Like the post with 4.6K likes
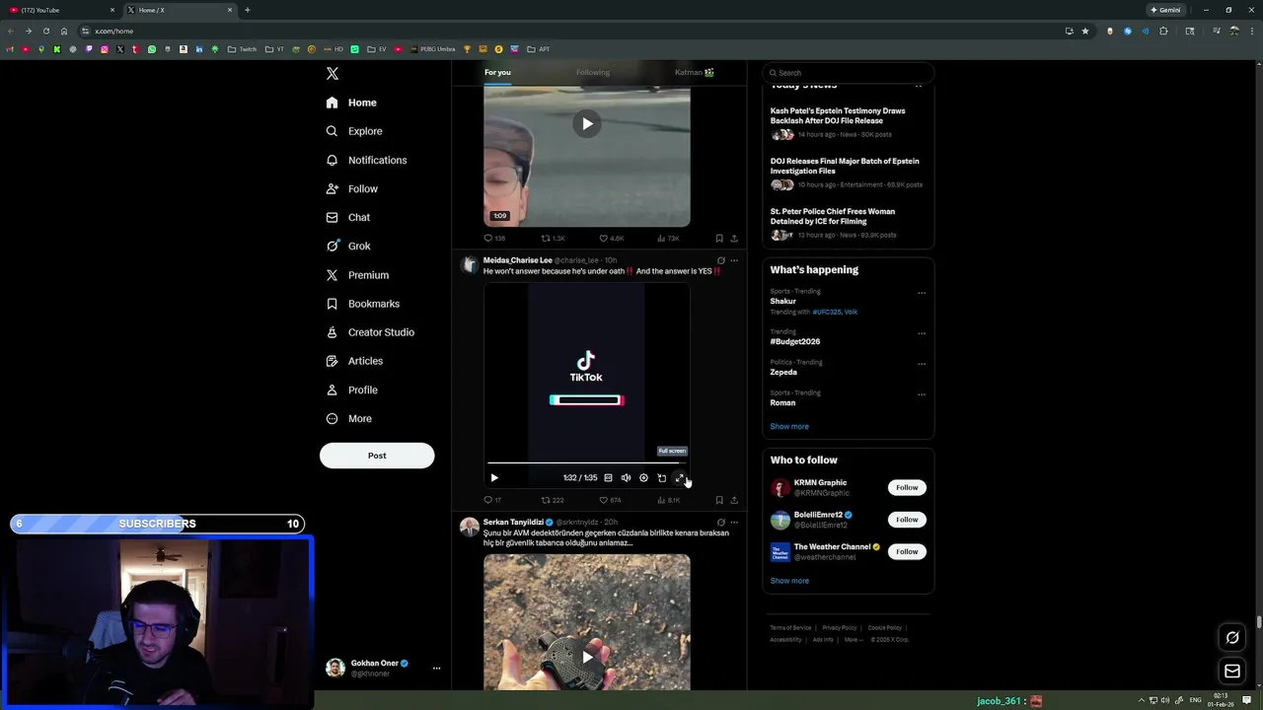 [x=612, y=239]
